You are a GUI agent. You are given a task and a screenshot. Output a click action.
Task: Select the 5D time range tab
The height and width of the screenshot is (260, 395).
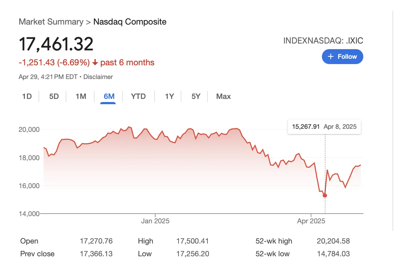pyautogui.click(x=54, y=96)
